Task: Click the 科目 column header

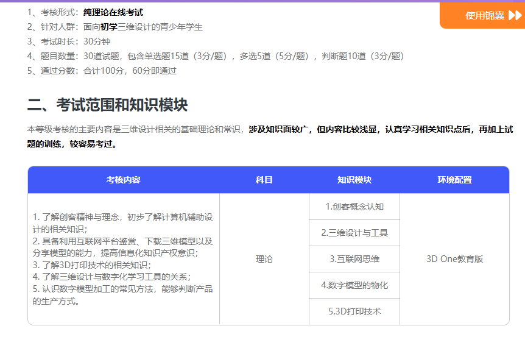Action: [264, 180]
